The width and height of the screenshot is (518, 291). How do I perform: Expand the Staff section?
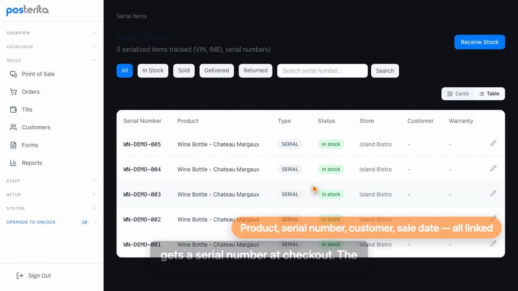coord(51,181)
